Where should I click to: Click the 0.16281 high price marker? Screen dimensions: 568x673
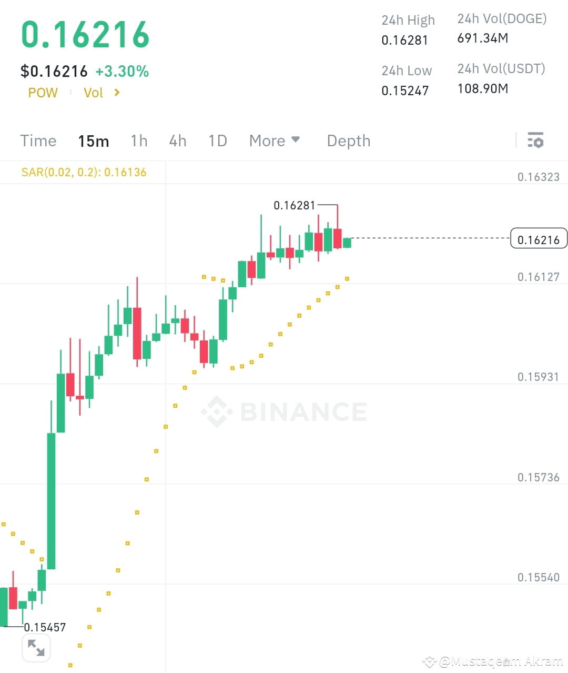(x=295, y=205)
